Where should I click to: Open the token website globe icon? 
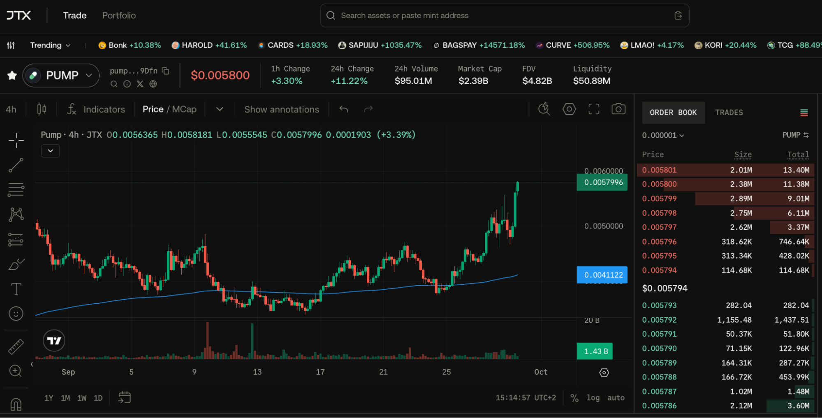[153, 84]
